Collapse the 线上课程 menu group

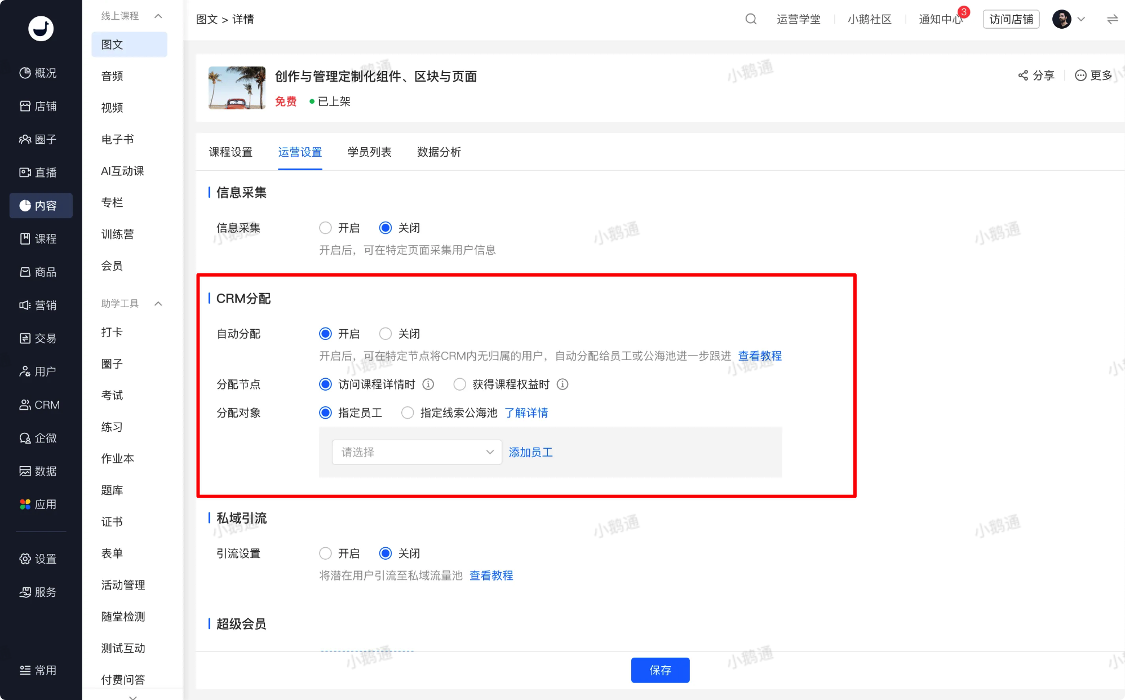pyautogui.click(x=158, y=16)
